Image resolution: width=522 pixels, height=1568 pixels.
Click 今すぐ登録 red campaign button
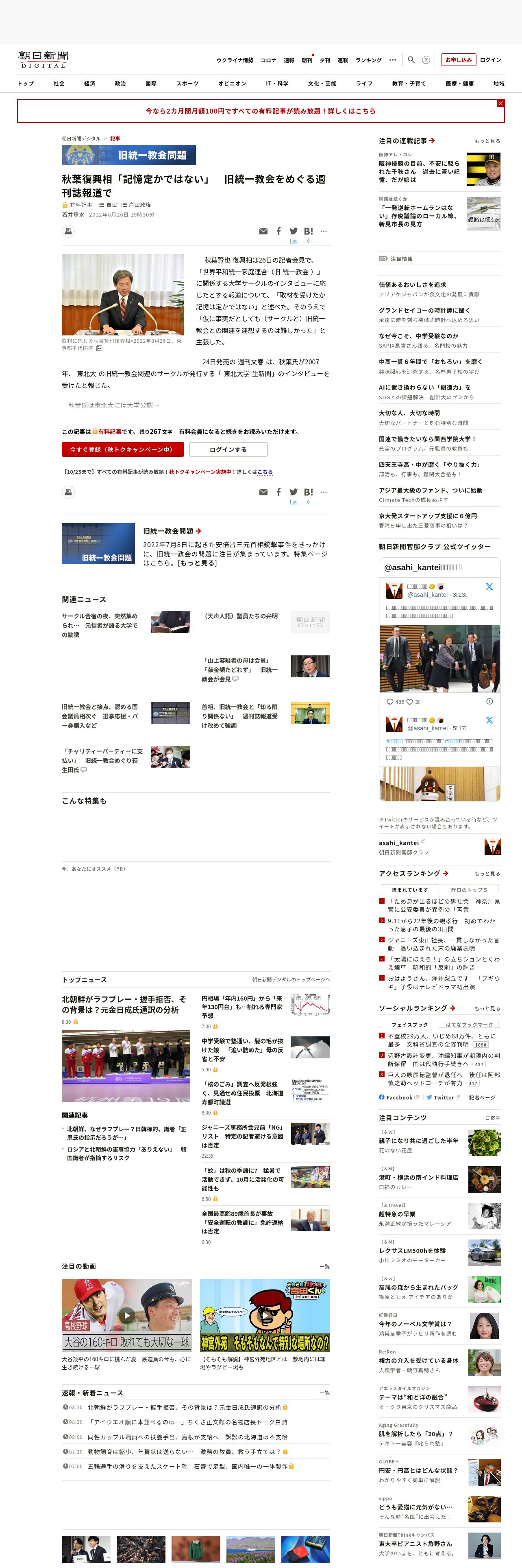tap(123, 449)
